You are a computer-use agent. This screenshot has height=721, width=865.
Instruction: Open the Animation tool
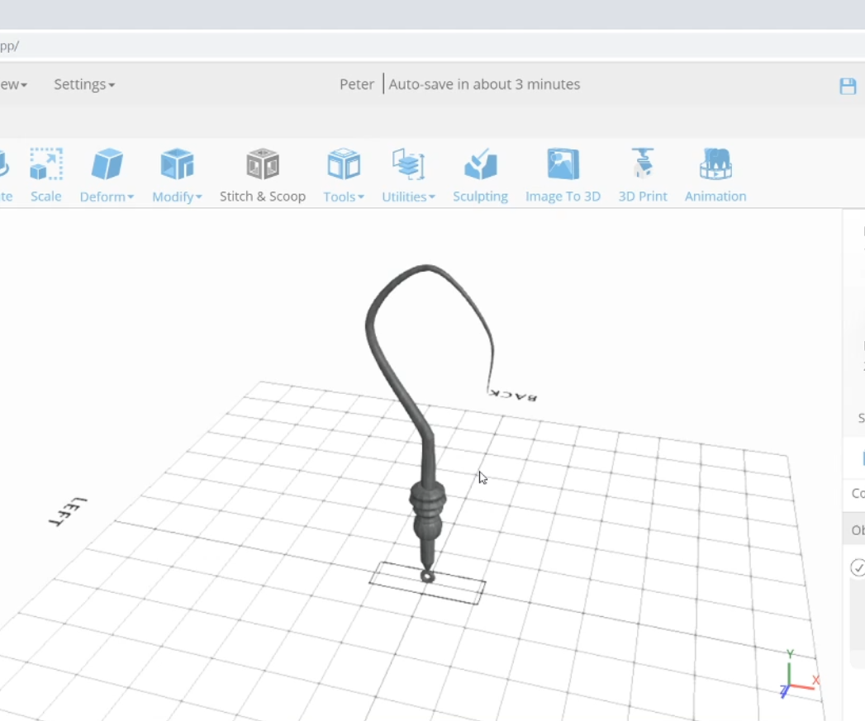click(715, 175)
